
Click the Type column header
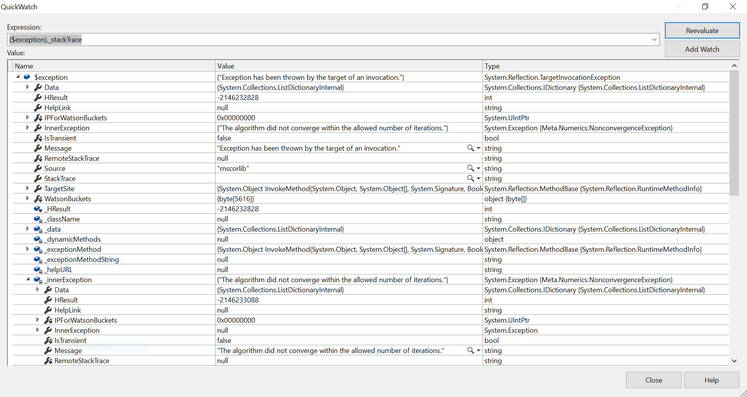tap(606, 66)
